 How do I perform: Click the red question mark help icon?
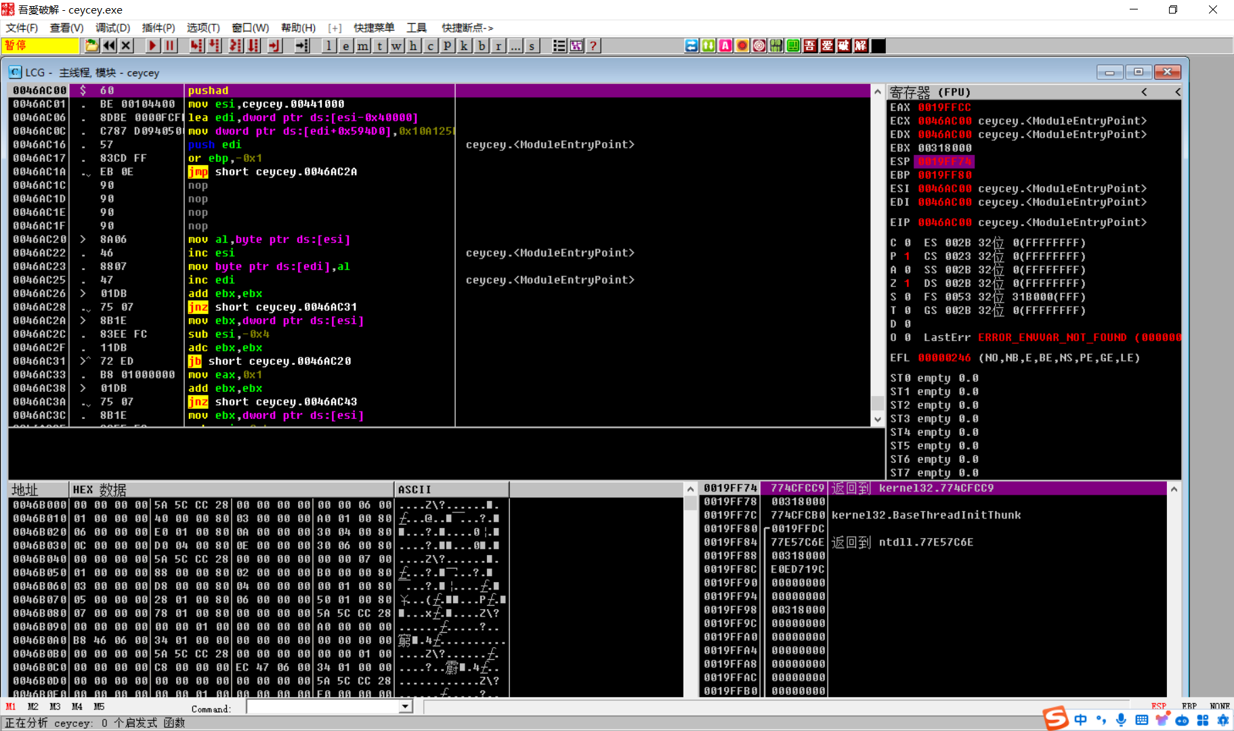pyautogui.click(x=593, y=46)
